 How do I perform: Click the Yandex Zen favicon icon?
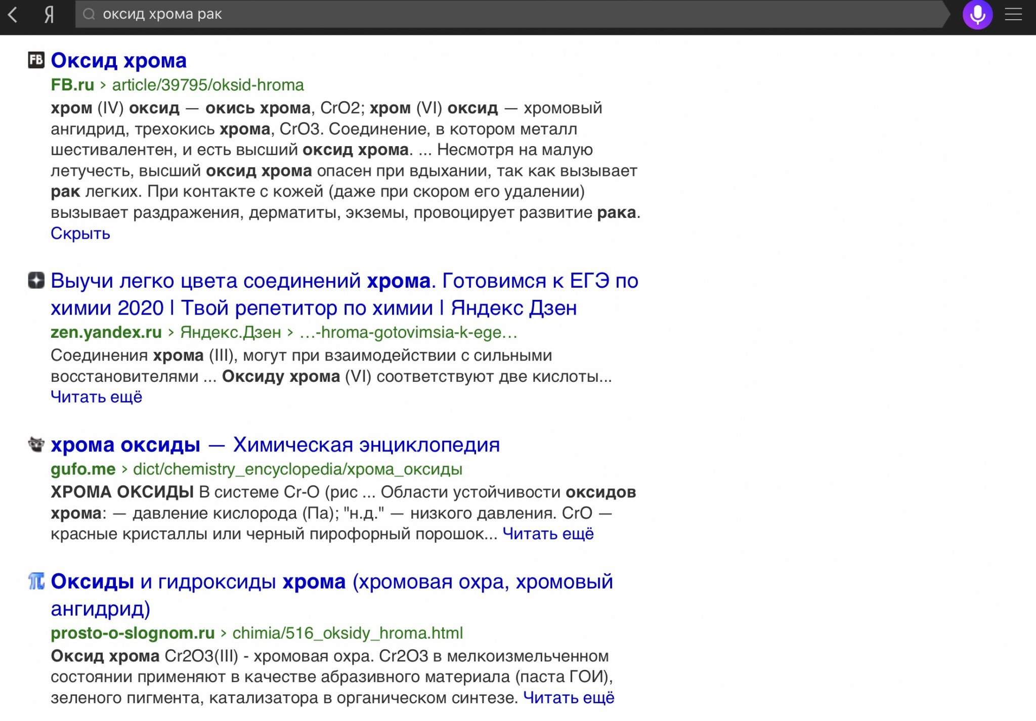click(36, 280)
